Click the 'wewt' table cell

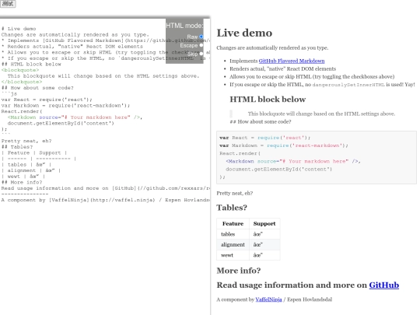(x=233, y=255)
